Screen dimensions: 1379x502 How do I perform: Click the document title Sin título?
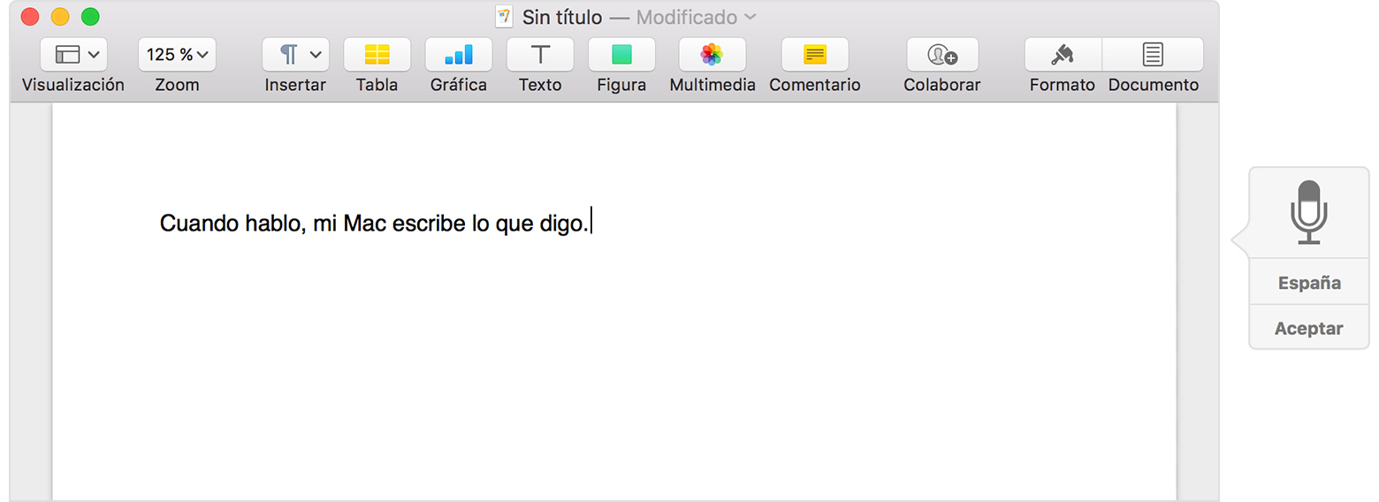coord(562,17)
